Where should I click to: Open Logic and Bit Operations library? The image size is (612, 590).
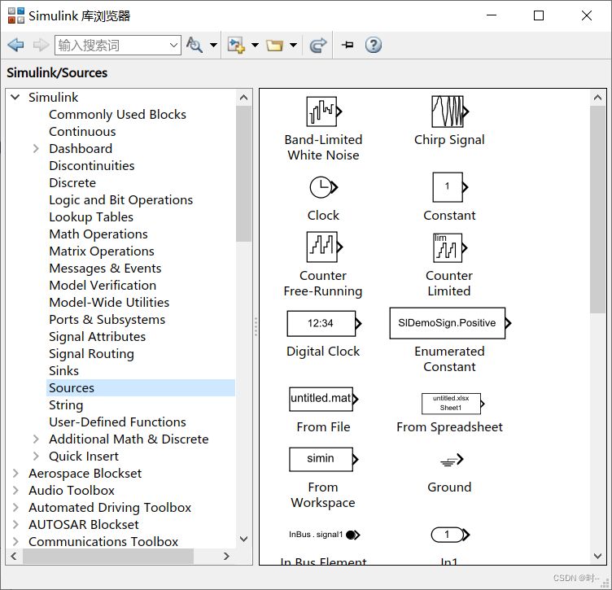point(121,200)
